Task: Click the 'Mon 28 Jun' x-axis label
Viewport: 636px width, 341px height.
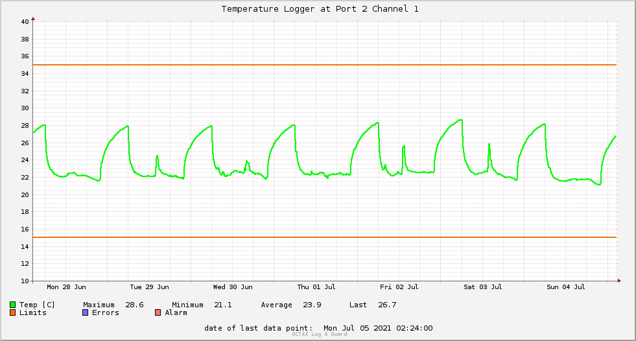Action: tap(66, 287)
